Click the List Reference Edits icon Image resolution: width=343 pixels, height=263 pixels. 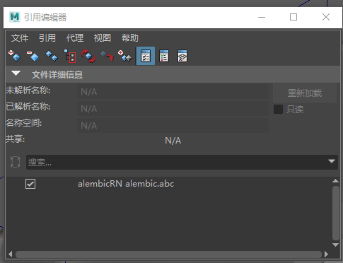(164, 56)
